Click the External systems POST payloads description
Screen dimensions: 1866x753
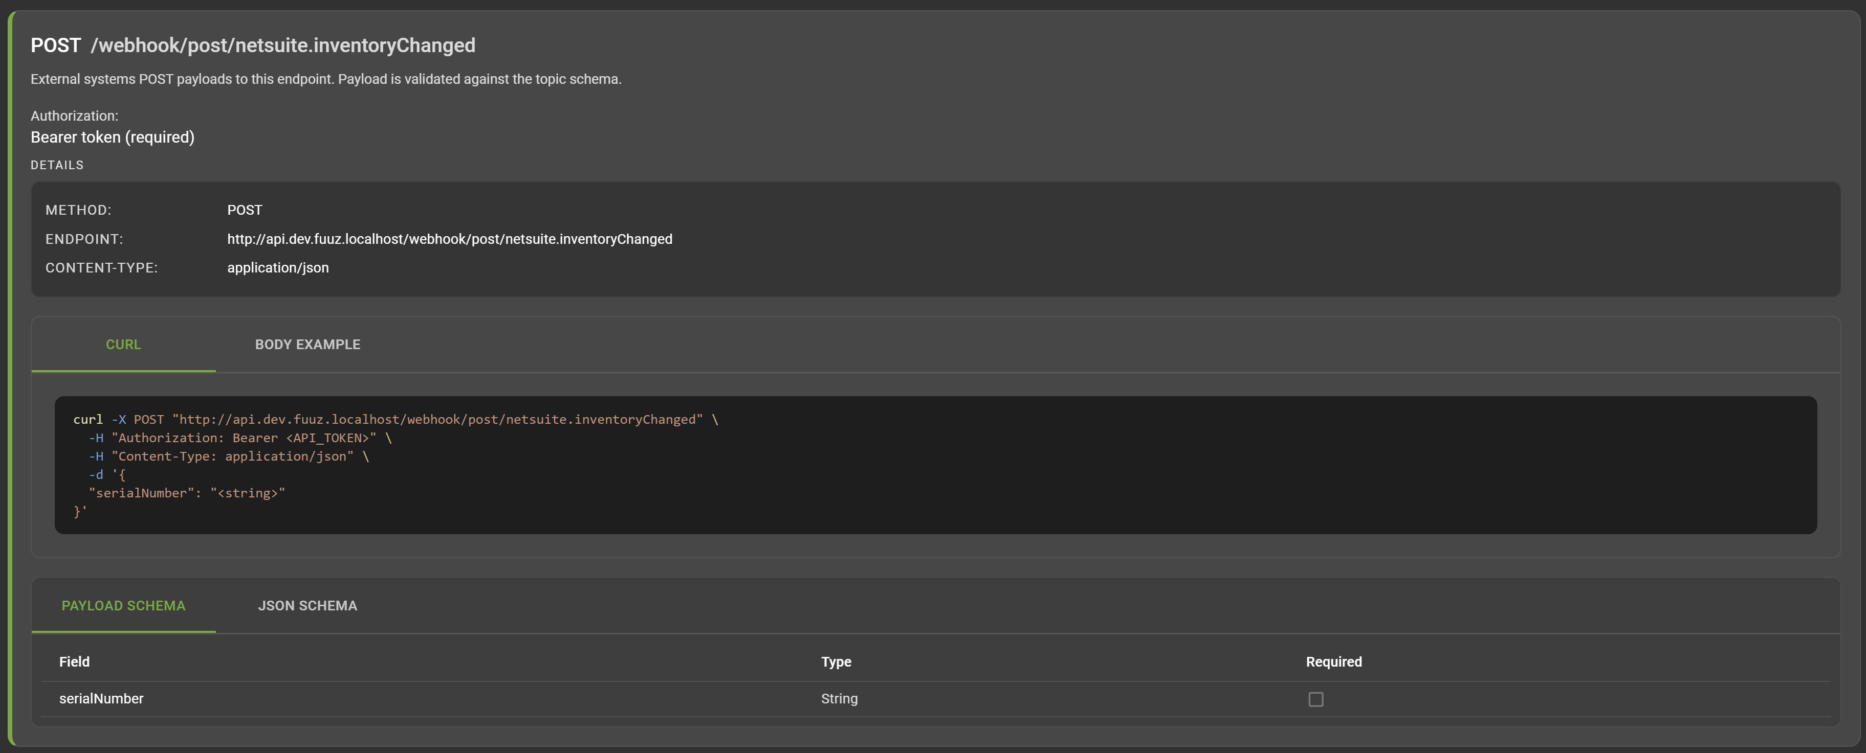[x=325, y=79]
